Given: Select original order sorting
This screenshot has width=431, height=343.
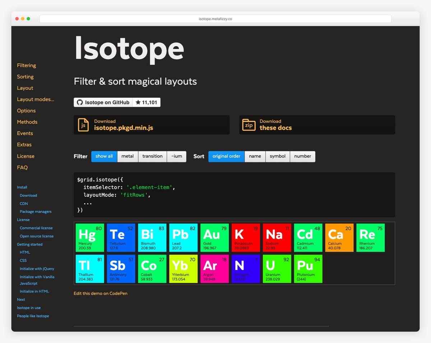Looking at the screenshot, I should [226, 156].
